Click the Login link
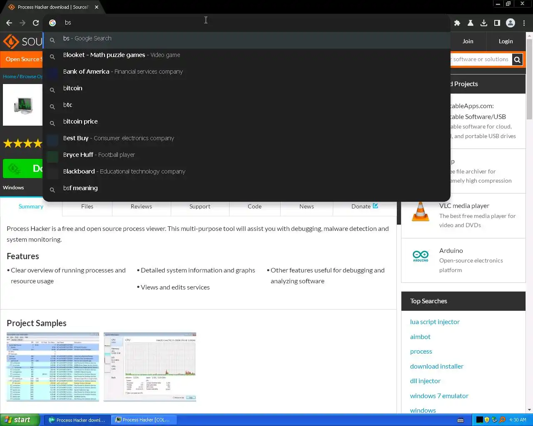This screenshot has width=533, height=426. click(506, 41)
